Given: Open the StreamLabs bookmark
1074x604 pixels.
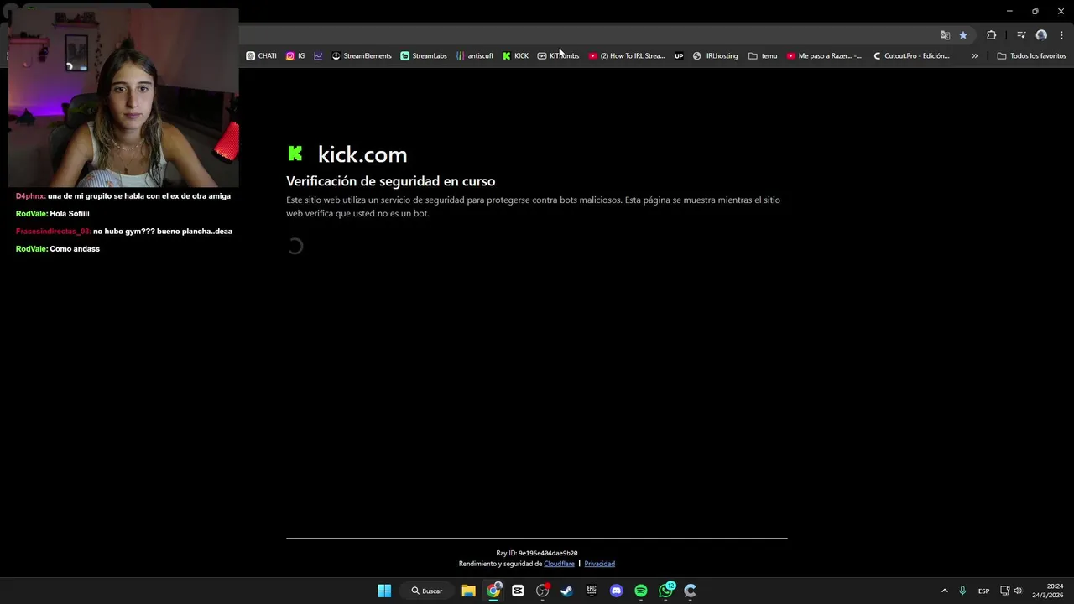Looking at the screenshot, I should (x=424, y=56).
